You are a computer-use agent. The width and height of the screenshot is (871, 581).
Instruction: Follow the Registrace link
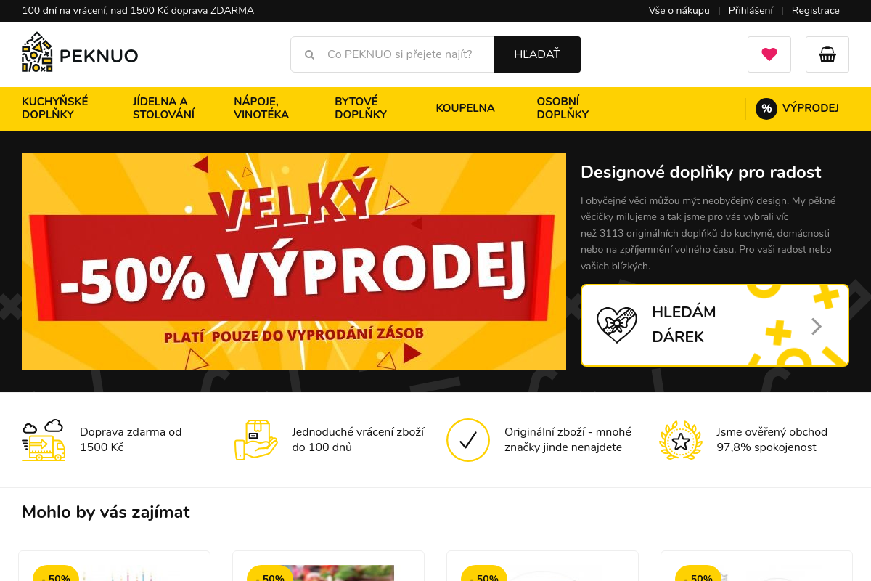click(x=816, y=11)
